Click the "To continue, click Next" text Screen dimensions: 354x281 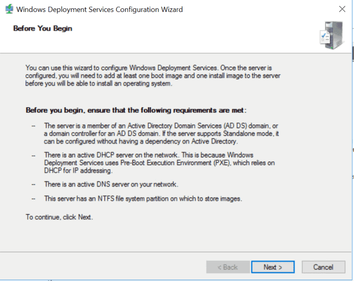[x=59, y=217]
